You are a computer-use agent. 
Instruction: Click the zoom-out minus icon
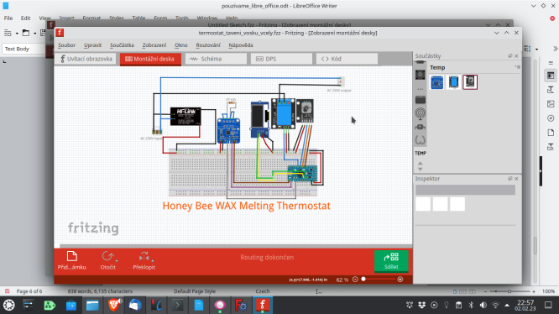355,280
